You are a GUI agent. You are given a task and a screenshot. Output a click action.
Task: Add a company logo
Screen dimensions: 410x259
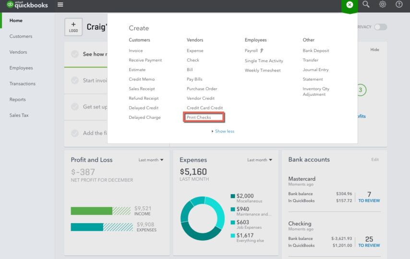pyautogui.click(x=73, y=27)
